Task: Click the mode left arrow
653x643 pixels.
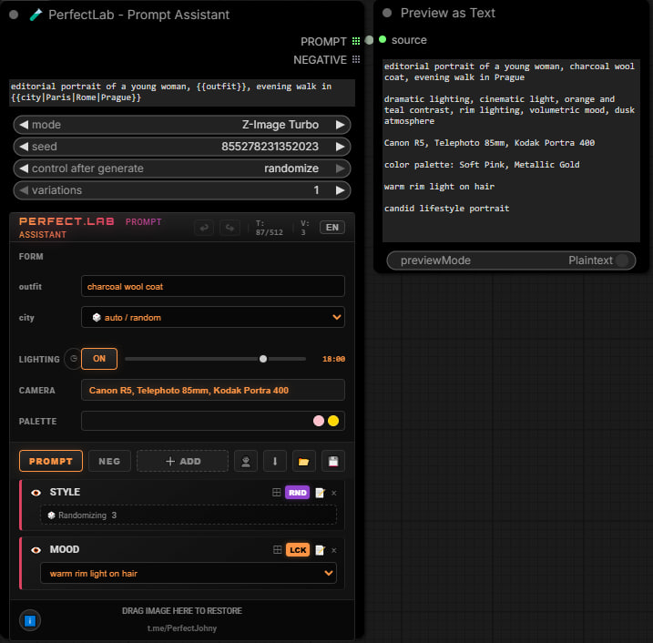Action: click(25, 125)
